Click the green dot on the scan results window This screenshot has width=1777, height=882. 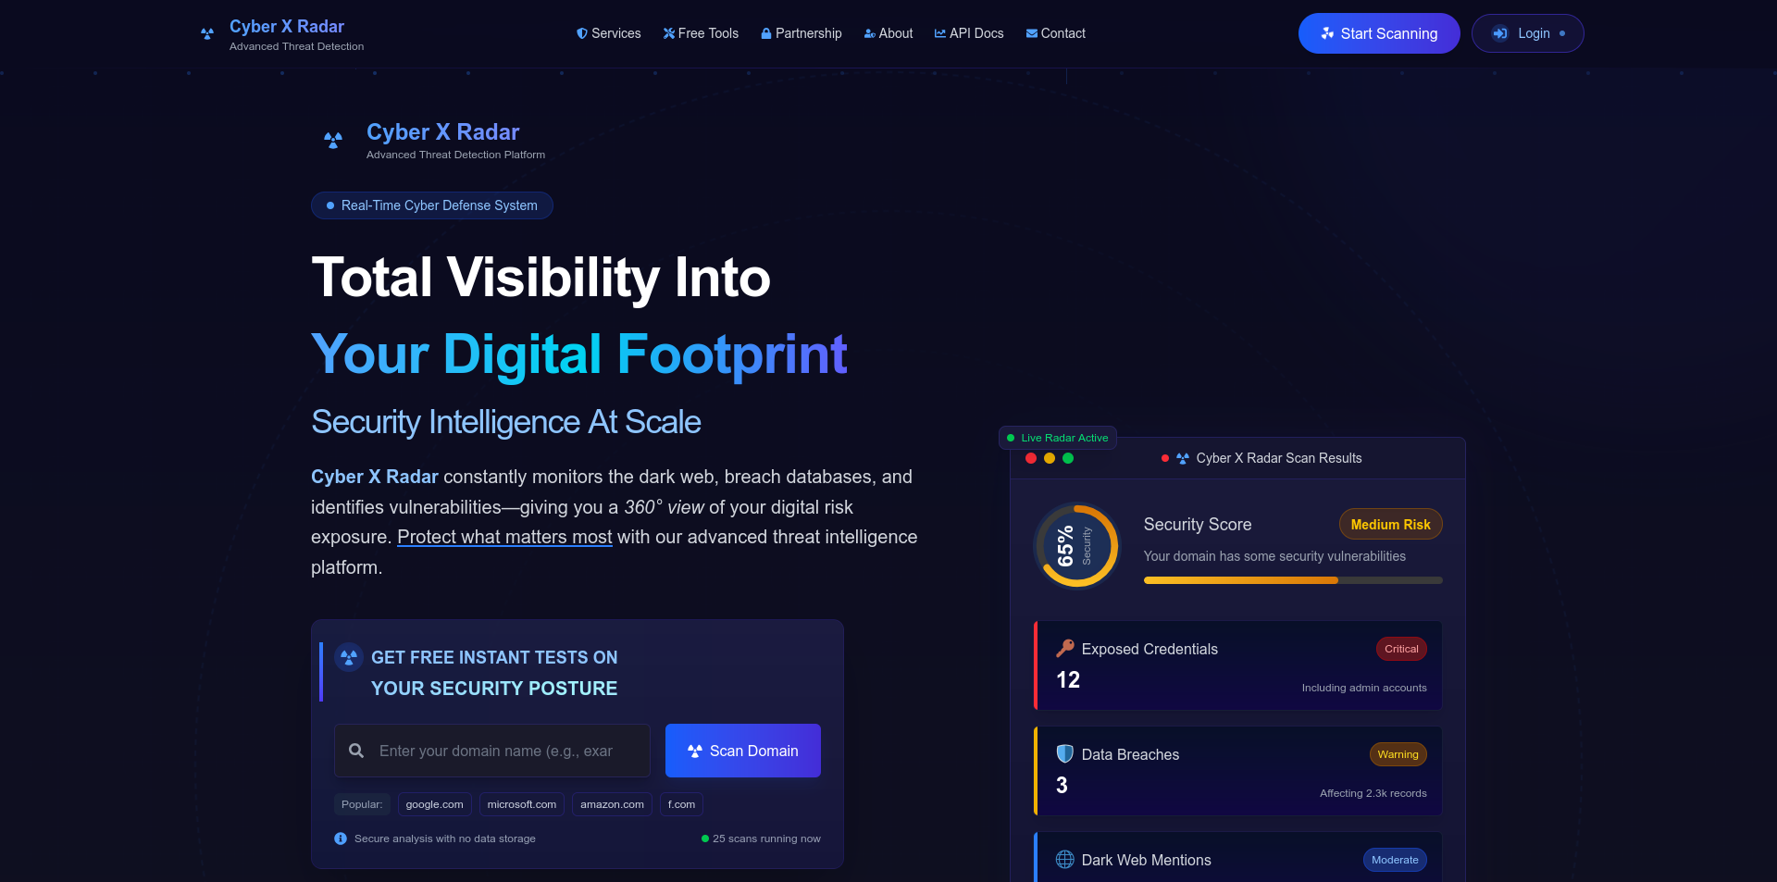(1068, 458)
